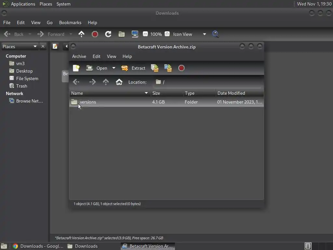Switch to Downloads folder taskbar button
Image resolution: width=333 pixels, height=250 pixels.
82,246
